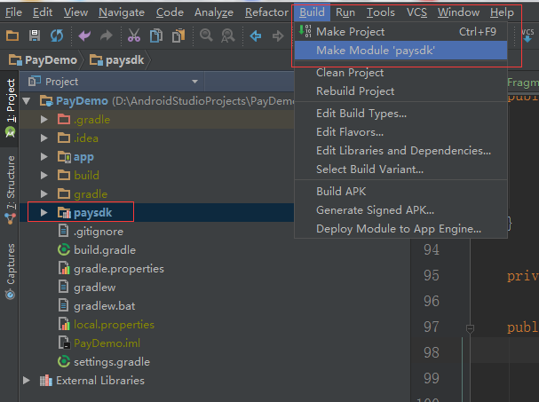Click the Save All toolbar icon
Viewport: 539px width, 402px height.
(35, 35)
